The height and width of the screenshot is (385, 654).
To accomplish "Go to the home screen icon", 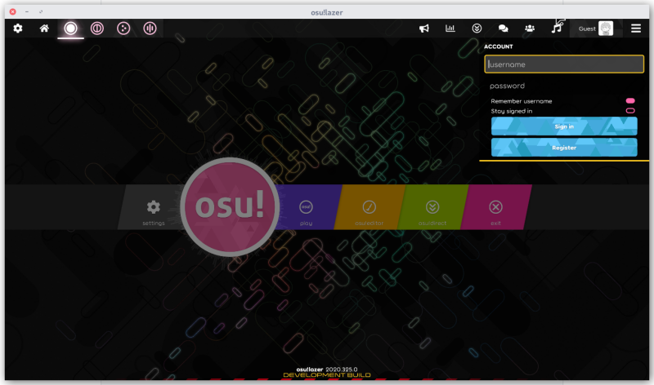I will coord(44,29).
